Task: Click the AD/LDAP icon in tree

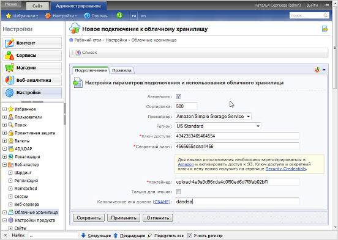Action: (10, 148)
